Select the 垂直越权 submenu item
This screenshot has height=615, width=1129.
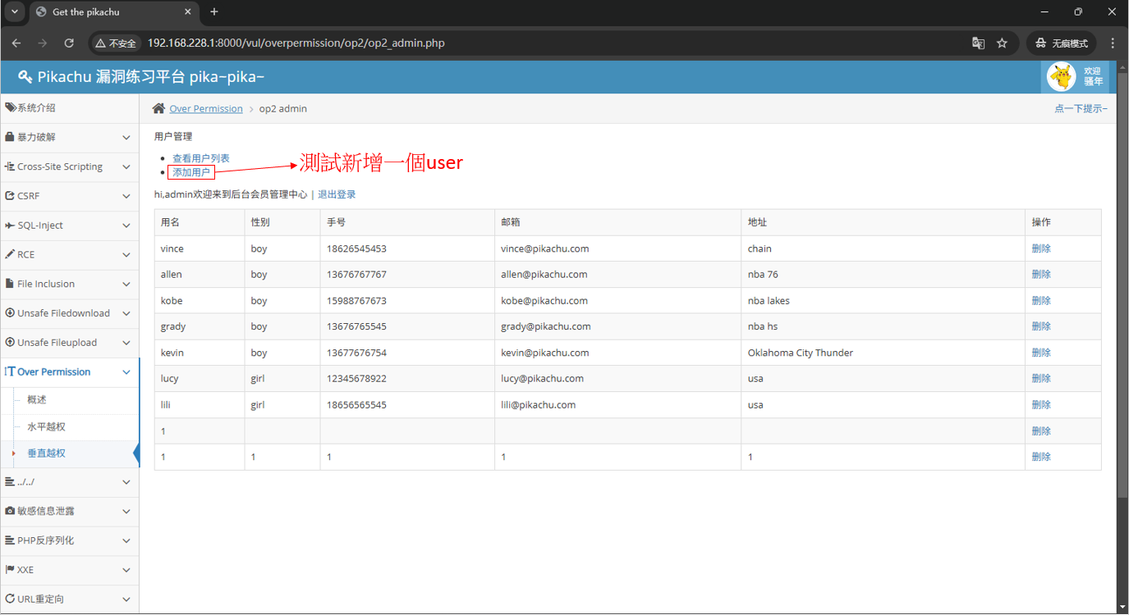coord(46,453)
